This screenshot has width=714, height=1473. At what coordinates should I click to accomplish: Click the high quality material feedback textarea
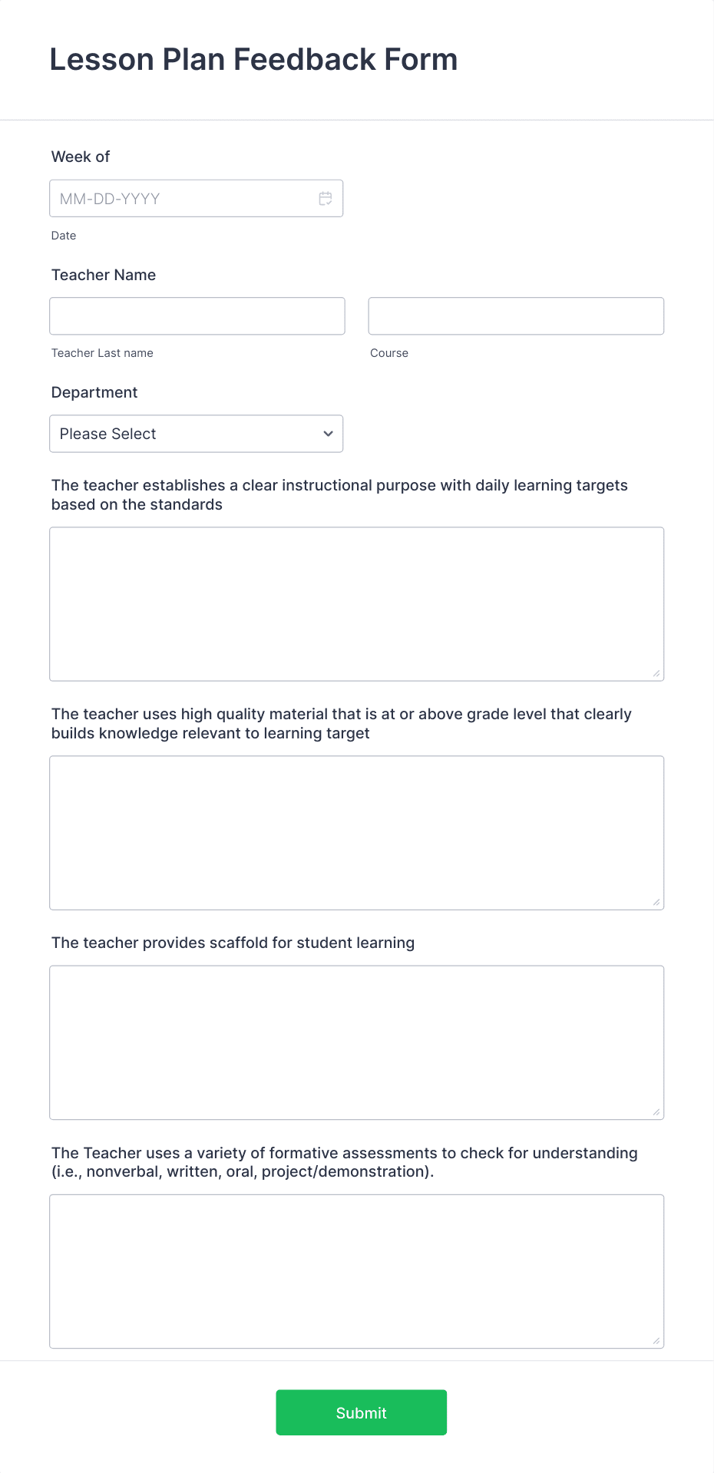coord(357,832)
